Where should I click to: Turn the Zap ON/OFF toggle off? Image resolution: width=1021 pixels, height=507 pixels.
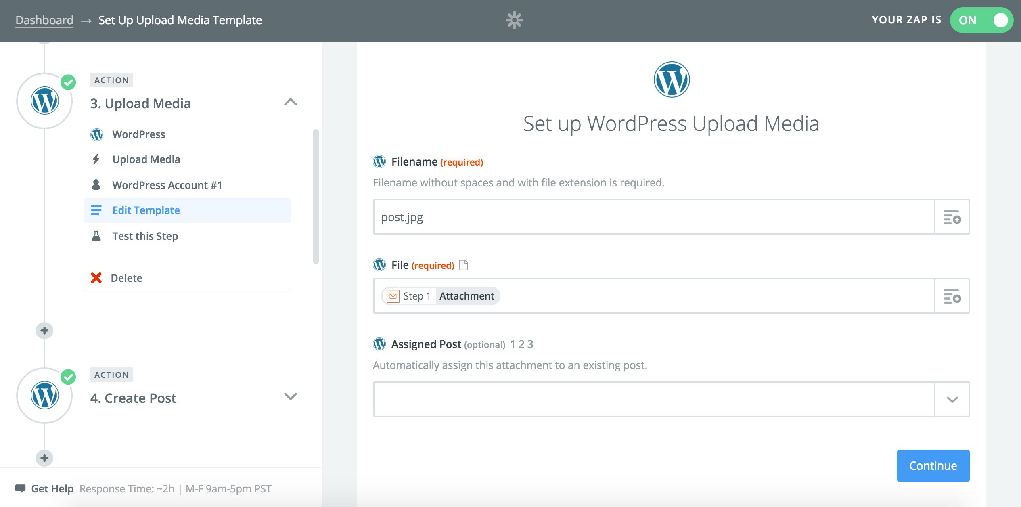tap(981, 20)
